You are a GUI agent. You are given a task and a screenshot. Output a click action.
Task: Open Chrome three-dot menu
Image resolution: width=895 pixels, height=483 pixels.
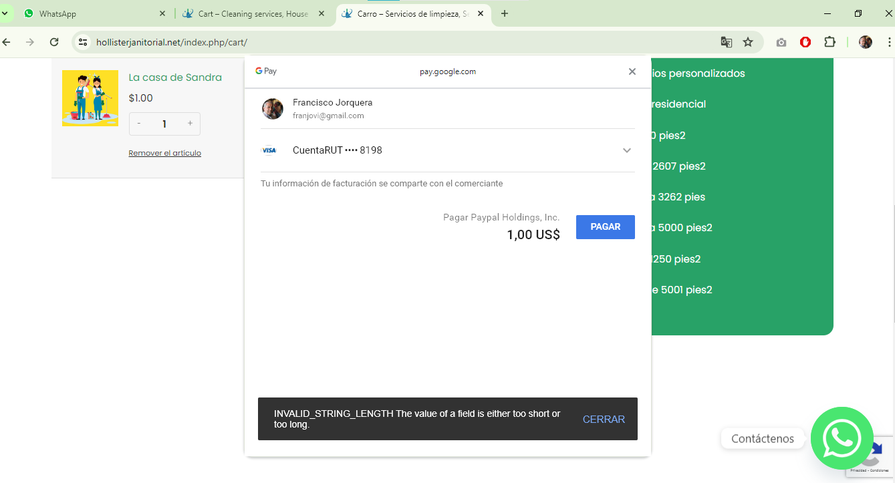889,42
